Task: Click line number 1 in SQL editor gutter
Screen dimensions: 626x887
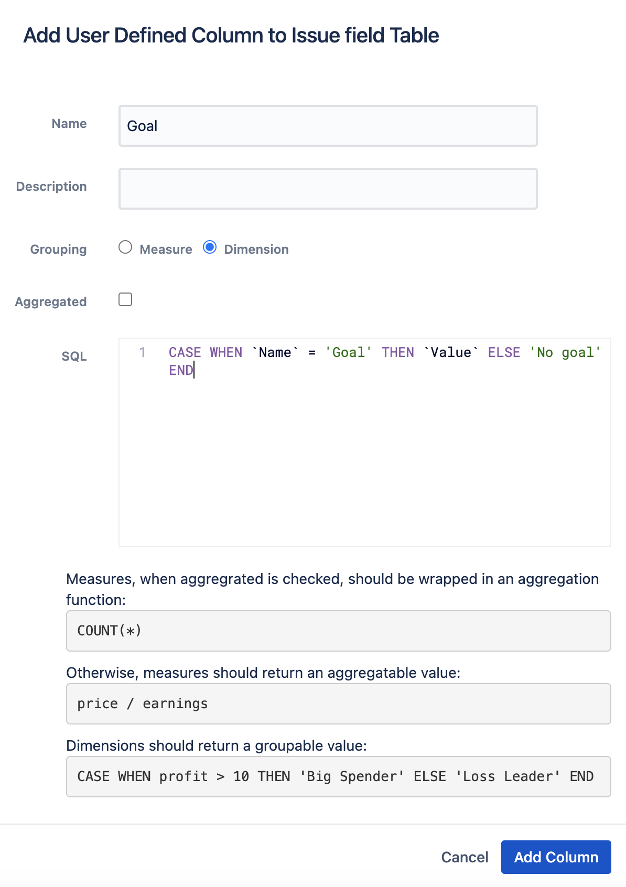Action: 142,352
